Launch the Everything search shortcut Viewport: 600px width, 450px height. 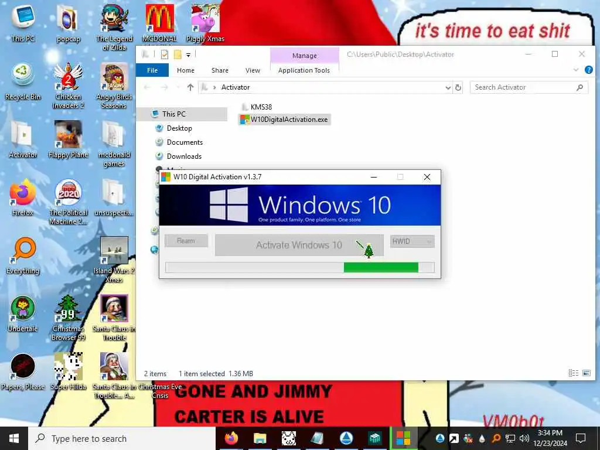tap(23, 255)
